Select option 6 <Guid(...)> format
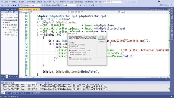 click(77, 54)
